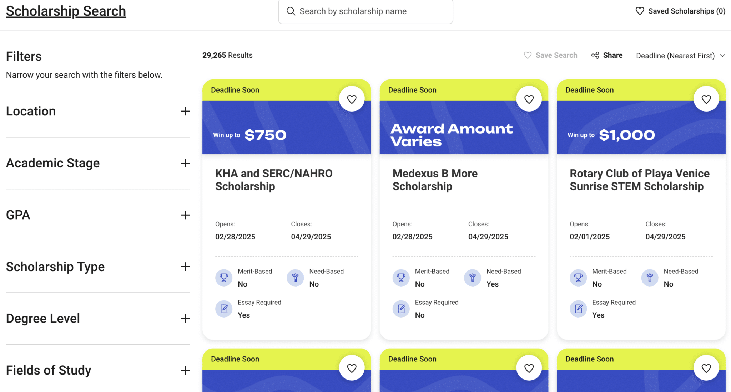This screenshot has width=731, height=392.
Task: Save the Medexus B More Scholarship via heart icon
Action: [529, 99]
